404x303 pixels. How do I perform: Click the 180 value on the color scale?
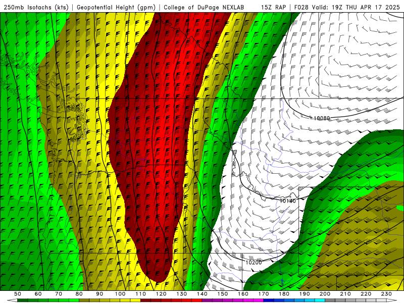(x=284, y=294)
